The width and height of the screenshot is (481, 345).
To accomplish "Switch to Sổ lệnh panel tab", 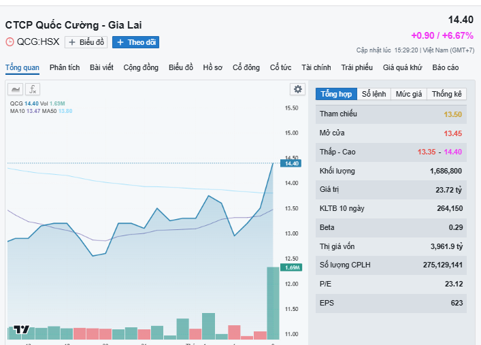I will pyautogui.click(x=374, y=94).
